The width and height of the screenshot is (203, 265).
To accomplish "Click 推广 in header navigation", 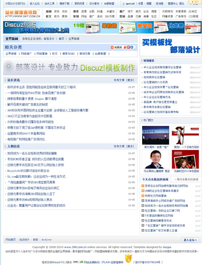I will [122, 11].
